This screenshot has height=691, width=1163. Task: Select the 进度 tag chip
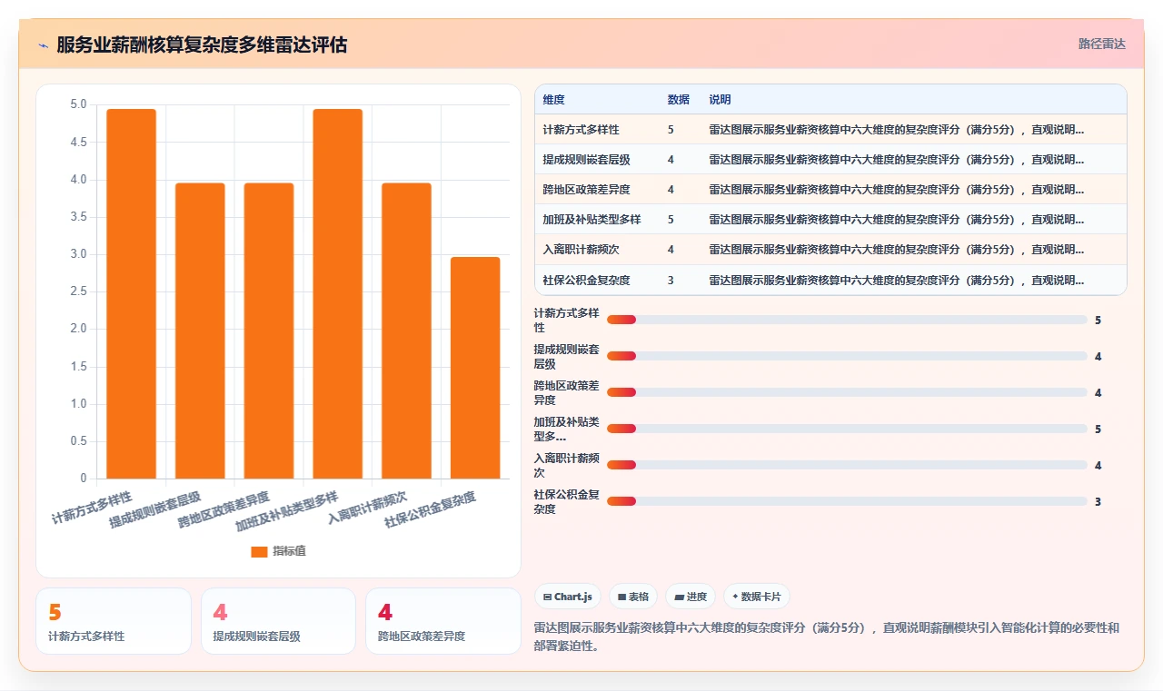691,597
